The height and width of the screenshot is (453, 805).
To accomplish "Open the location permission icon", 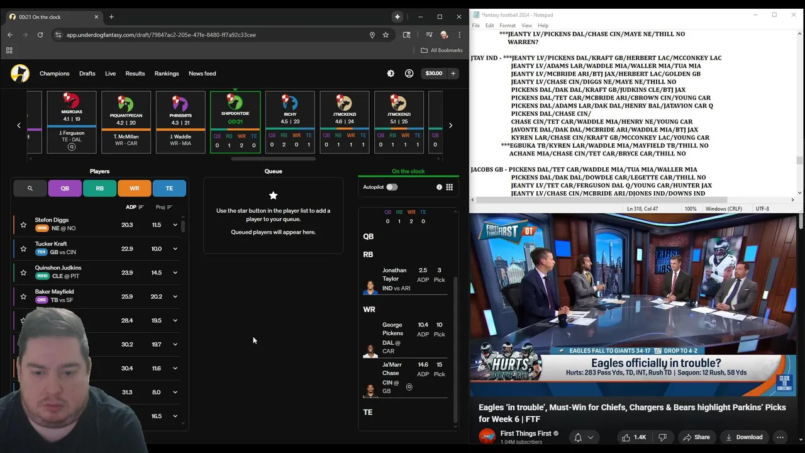I will coord(372,35).
